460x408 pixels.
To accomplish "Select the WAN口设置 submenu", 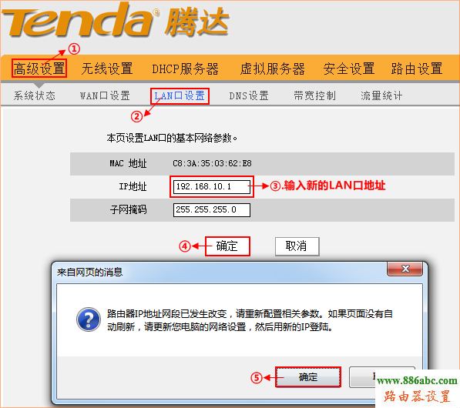I will click(x=105, y=95).
